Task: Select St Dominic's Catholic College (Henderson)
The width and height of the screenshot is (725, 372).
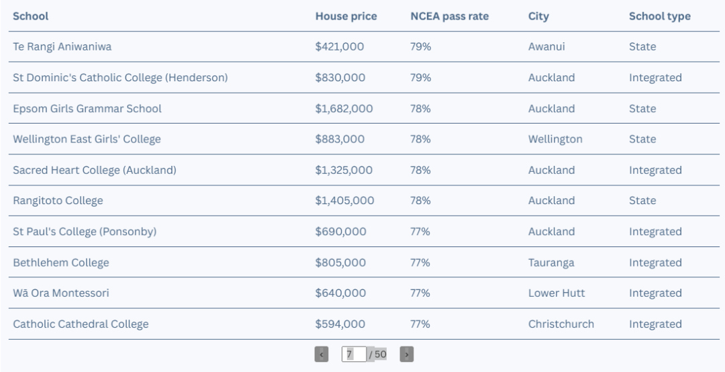Action: pos(364,78)
